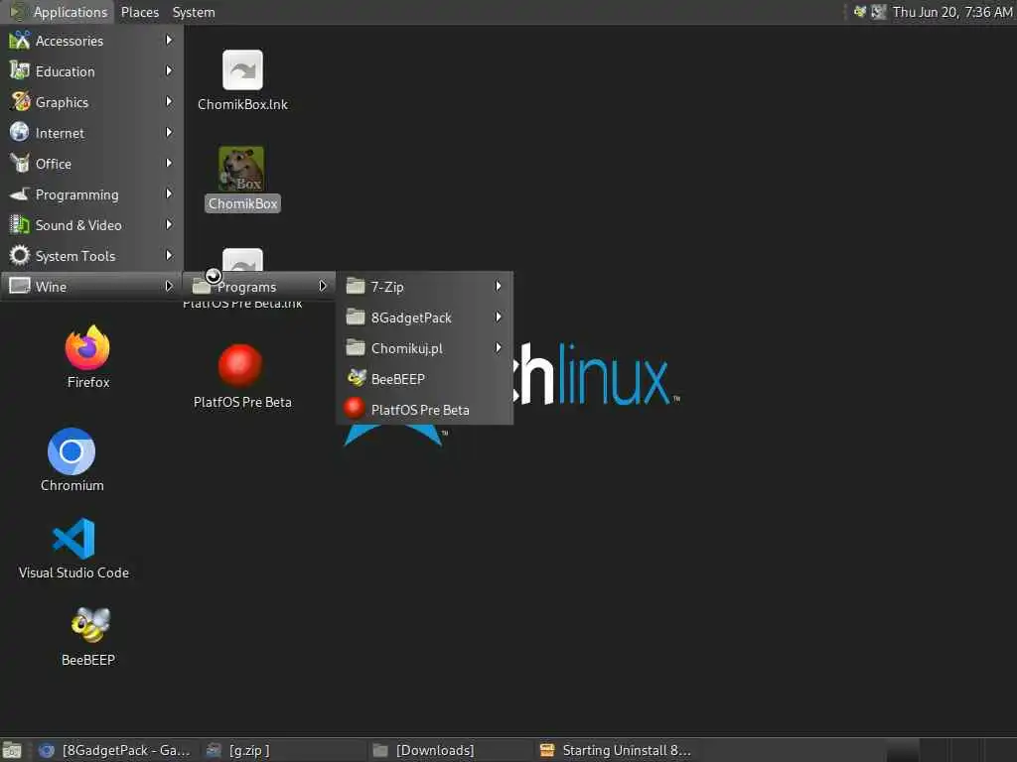Click the Accessories scissors icon

pos(20,40)
